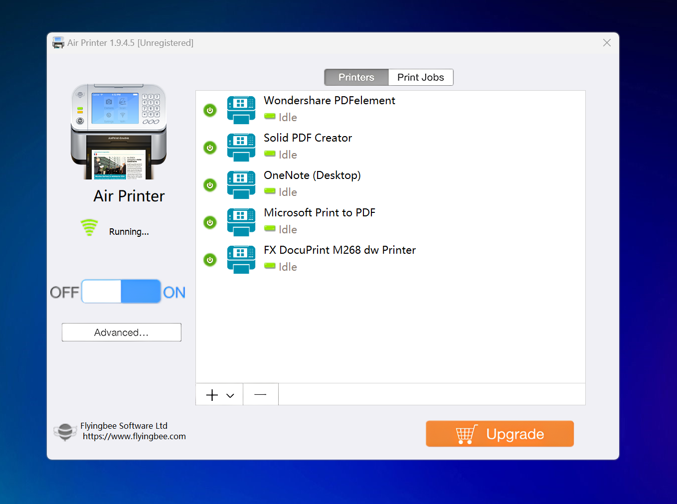Click the green status indicator of Solid PDF Creator
Viewport: 677px width, 504px height.
270,154
